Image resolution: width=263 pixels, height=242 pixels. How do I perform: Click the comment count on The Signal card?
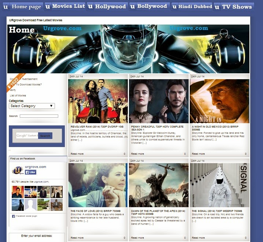[x=246, y=238]
